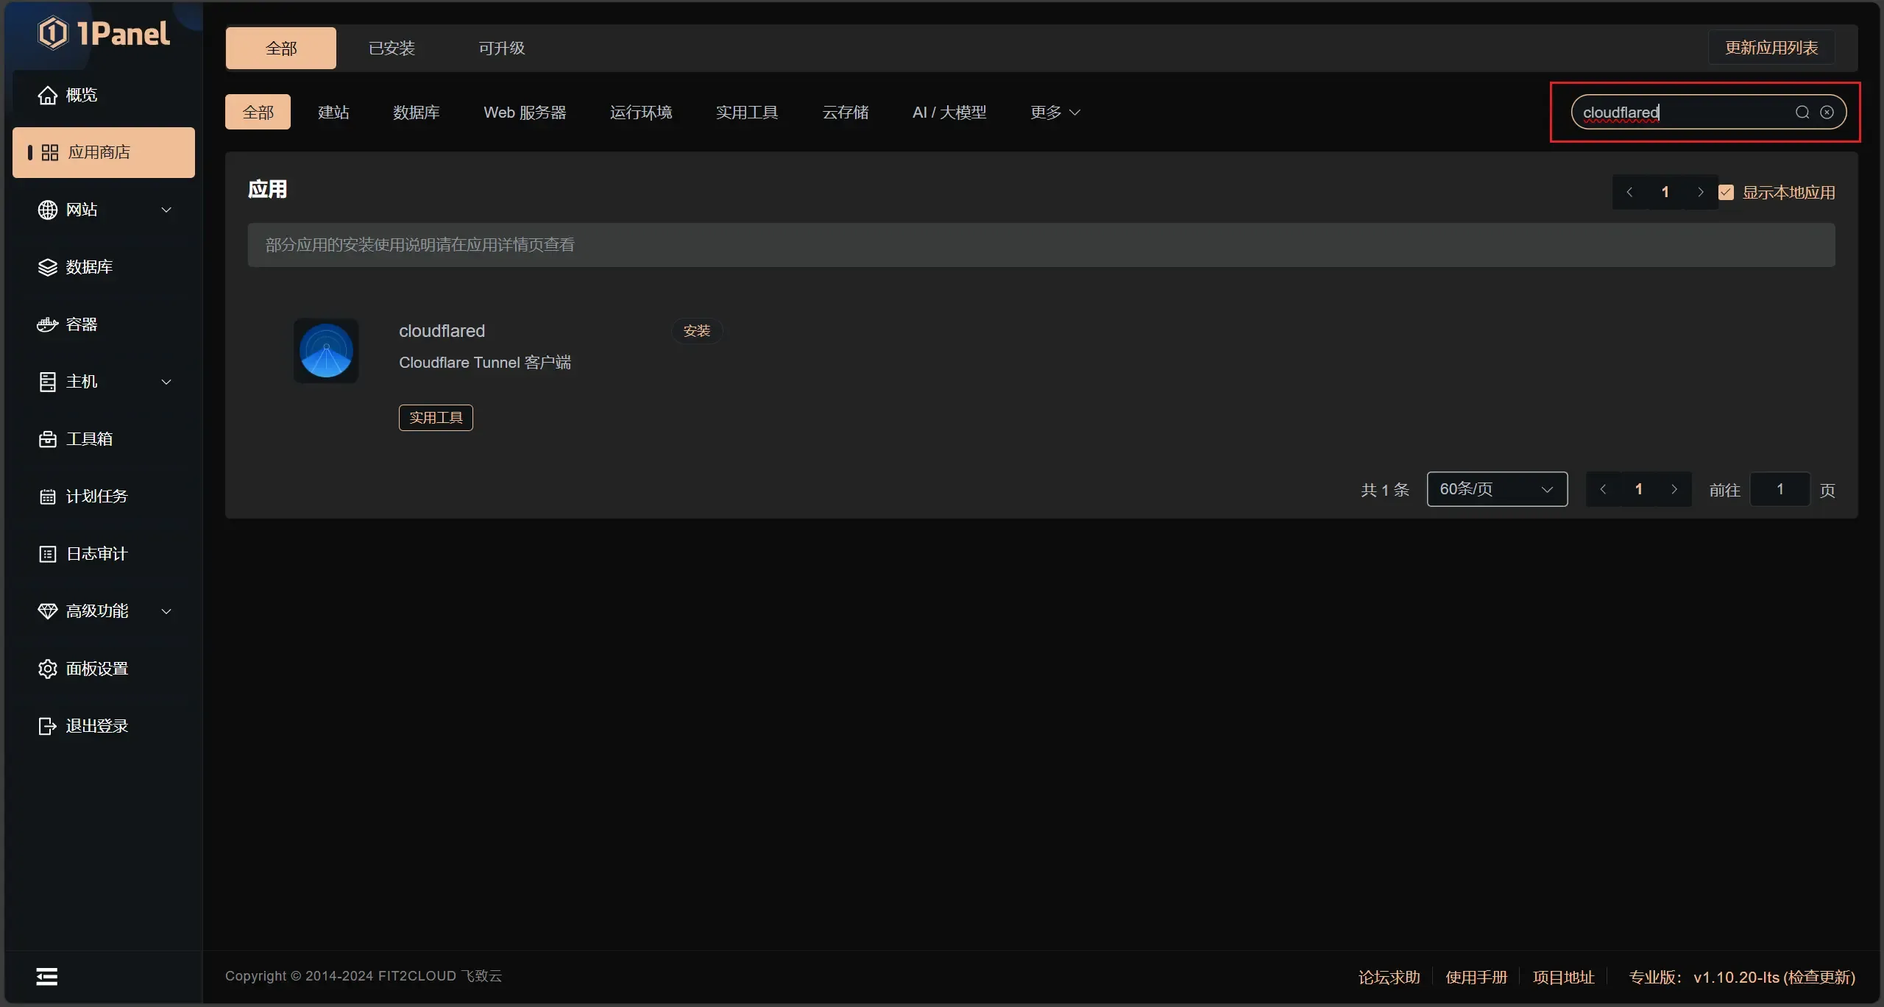Viewport: 1884px width, 1007px height.
Task: Click the search magnifier icon
Action: (1802, 113)
